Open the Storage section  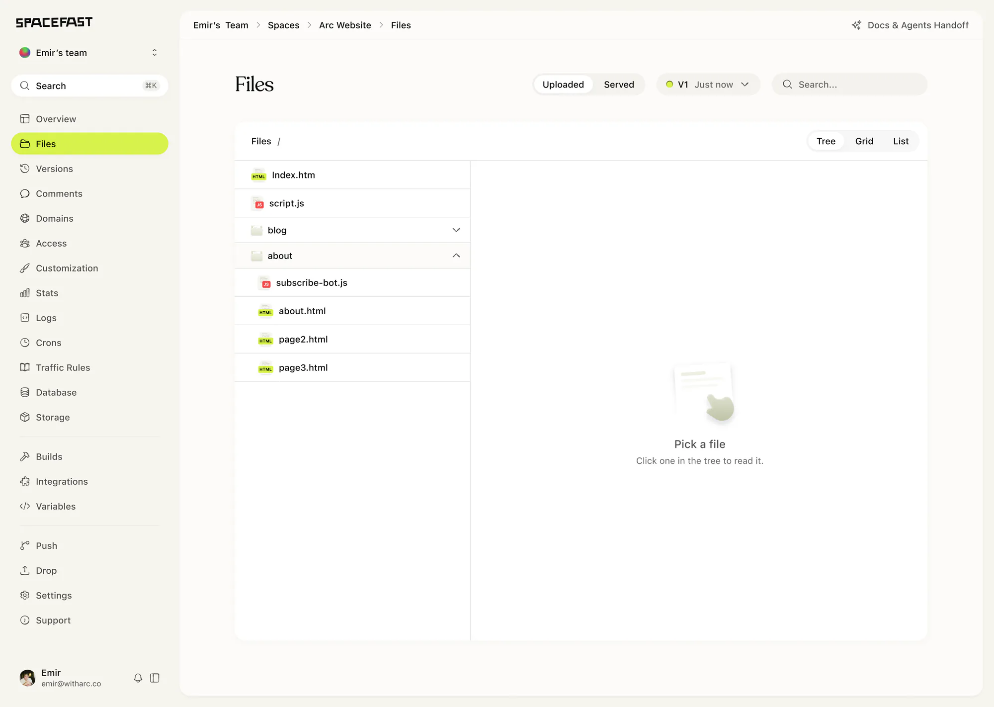tap(89, 417)
